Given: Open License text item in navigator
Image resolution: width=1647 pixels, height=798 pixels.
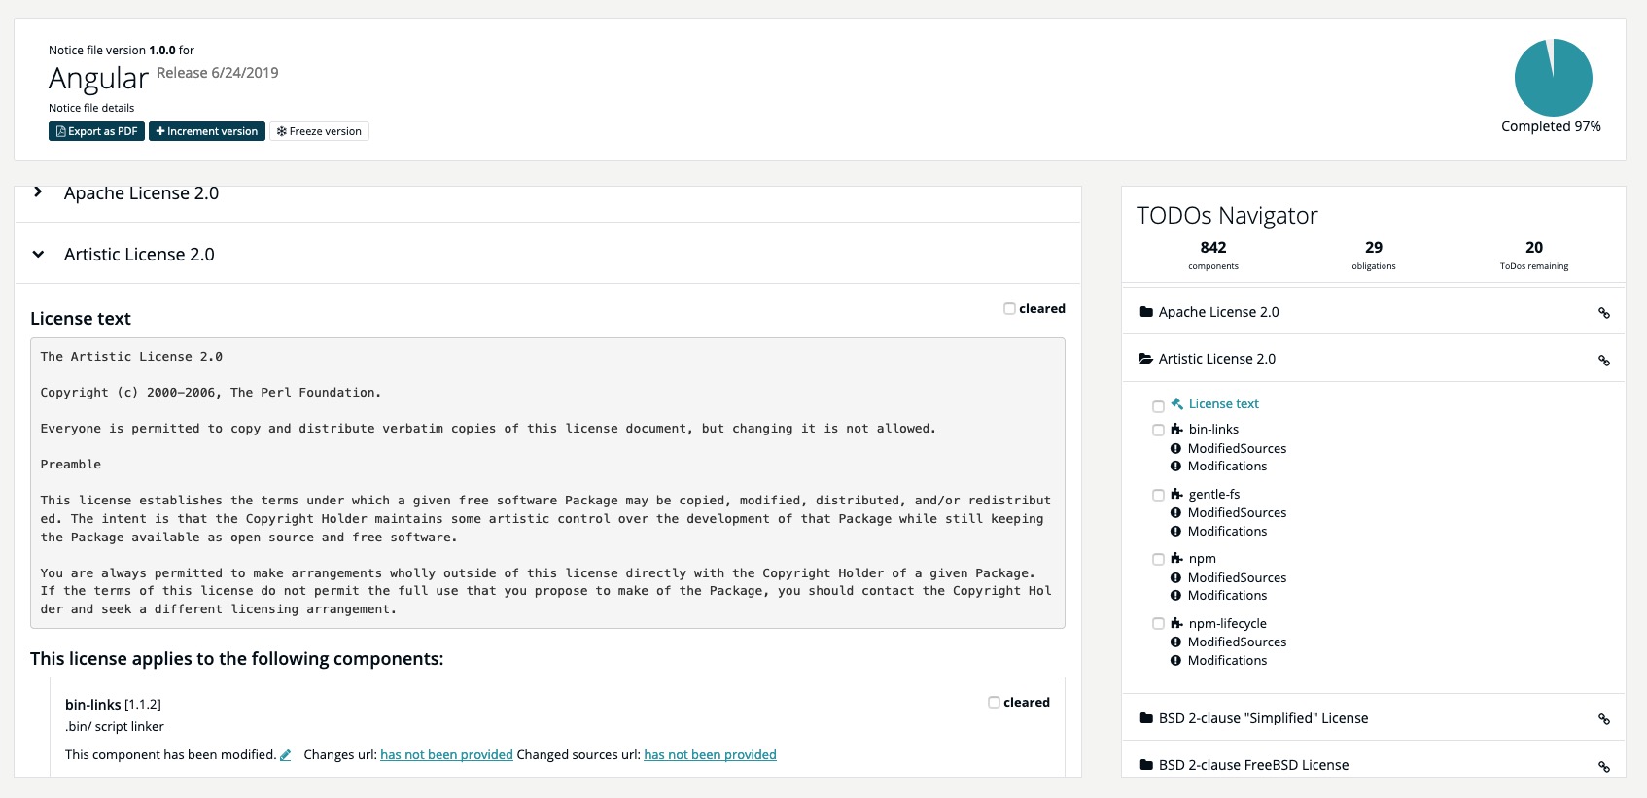Looking at the screenshot, I should coord(1223,404).
